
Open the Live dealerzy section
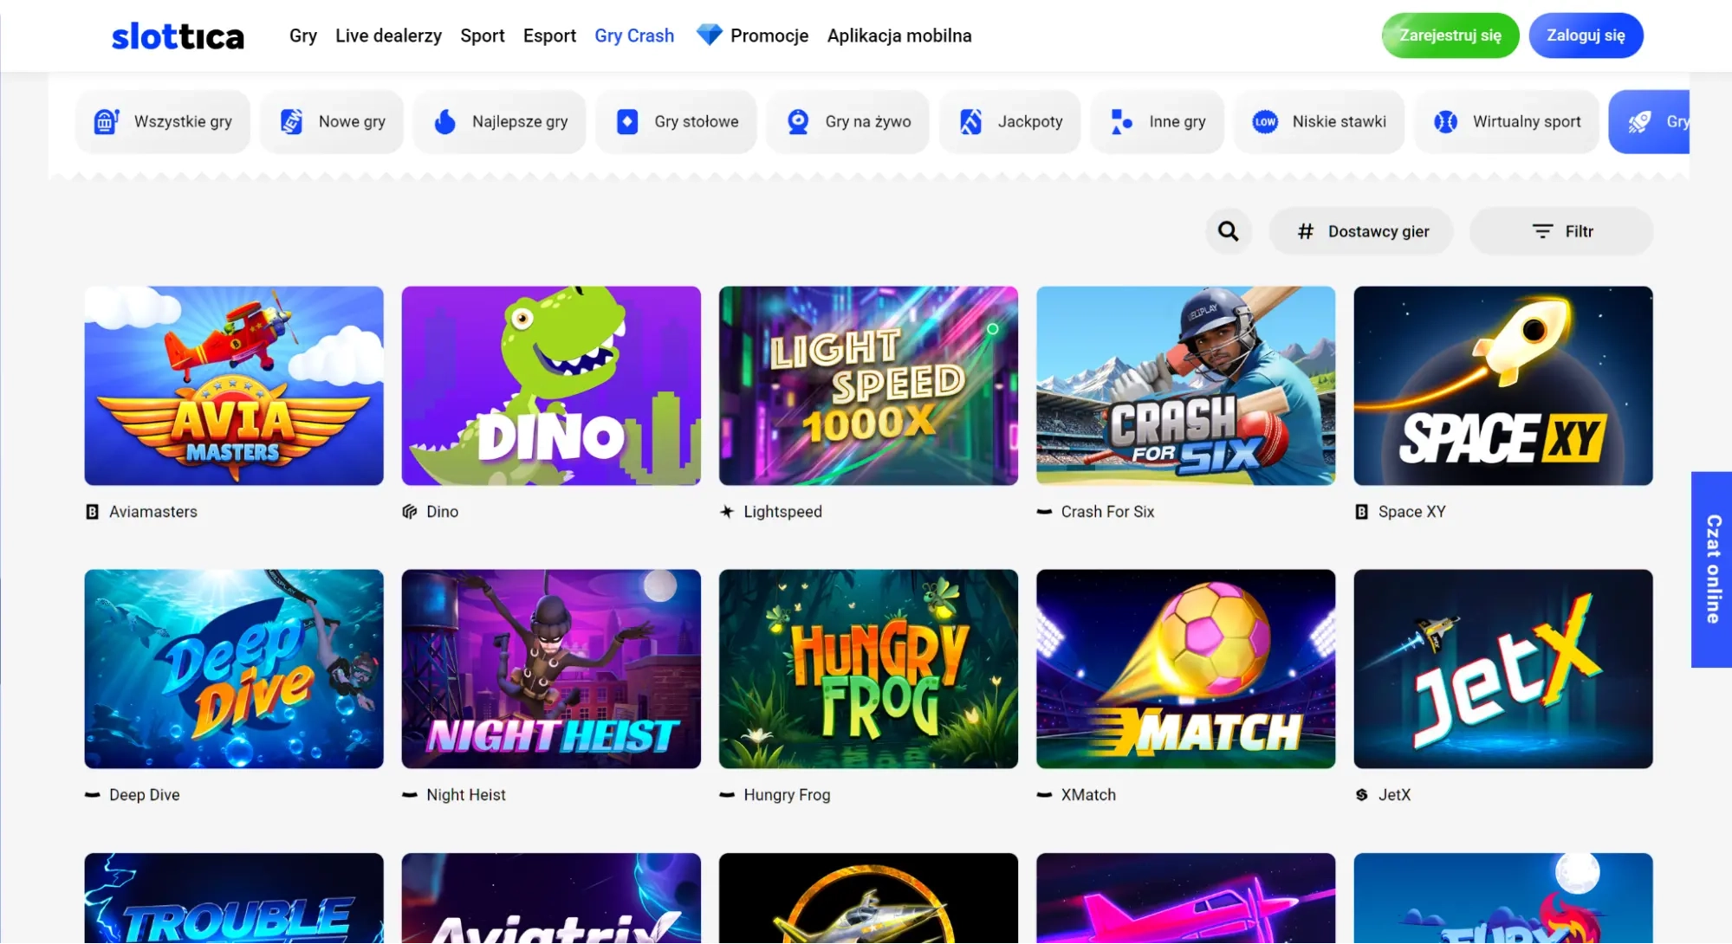point(388,36)
